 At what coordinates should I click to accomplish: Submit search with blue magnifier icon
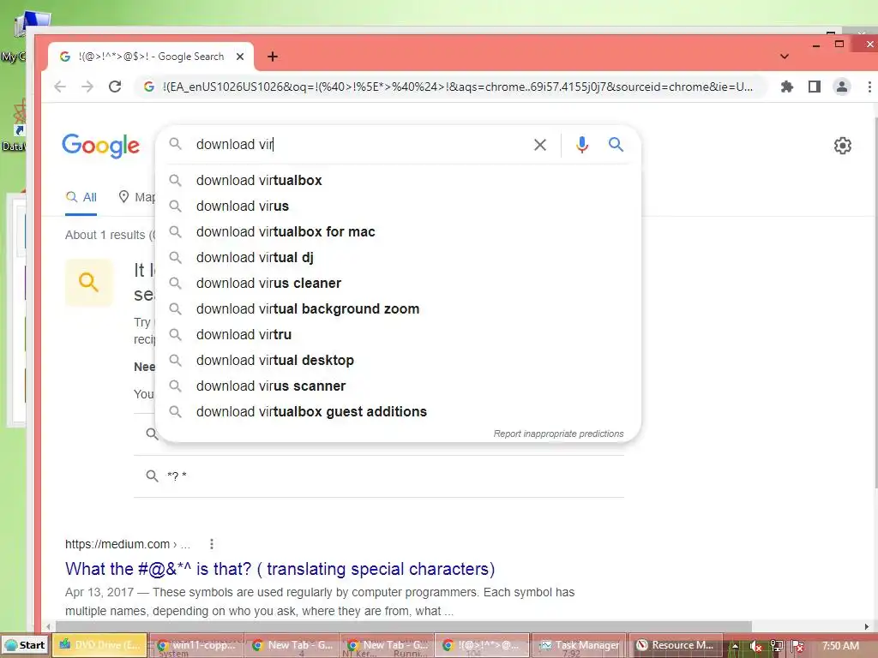point(616,144)
